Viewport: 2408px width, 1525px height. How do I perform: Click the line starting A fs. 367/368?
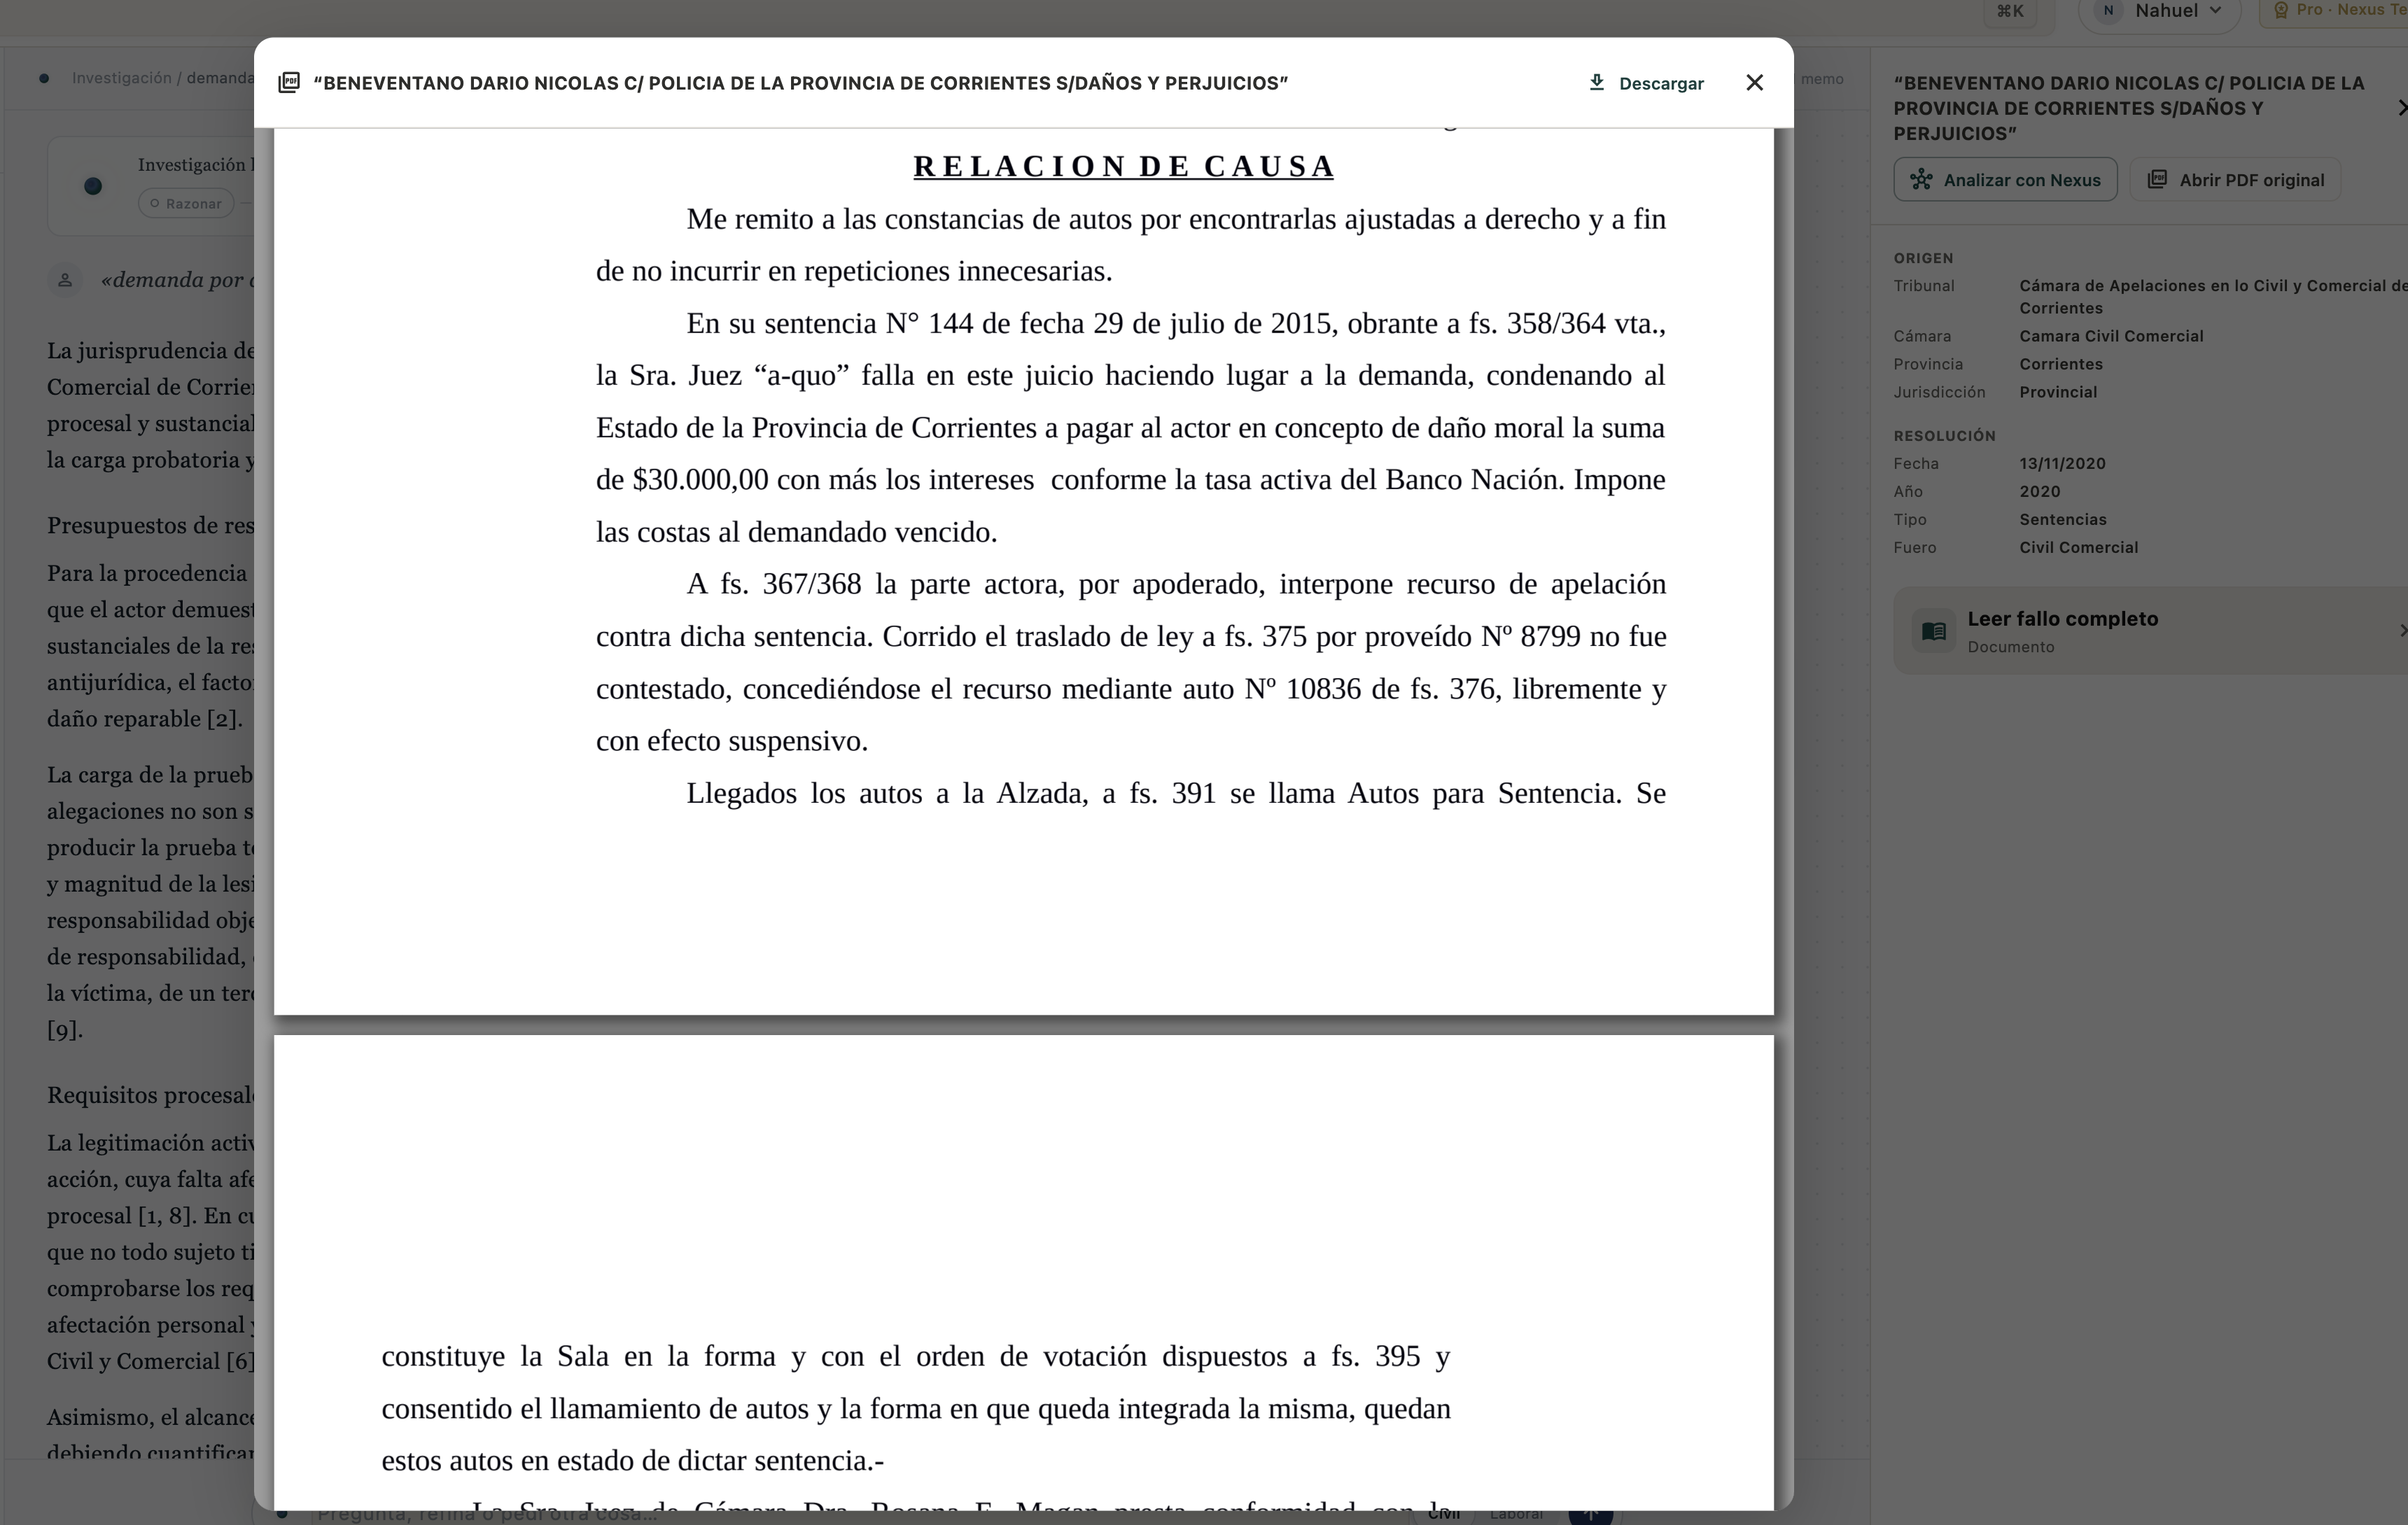(x=1176, y=584)
